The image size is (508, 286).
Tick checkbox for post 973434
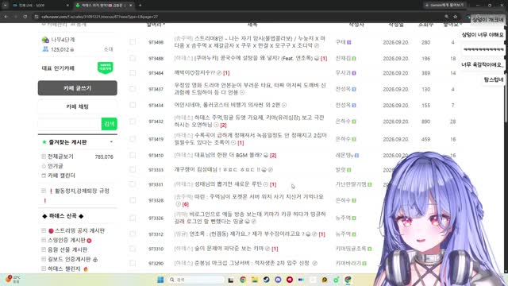pos(133,105)
